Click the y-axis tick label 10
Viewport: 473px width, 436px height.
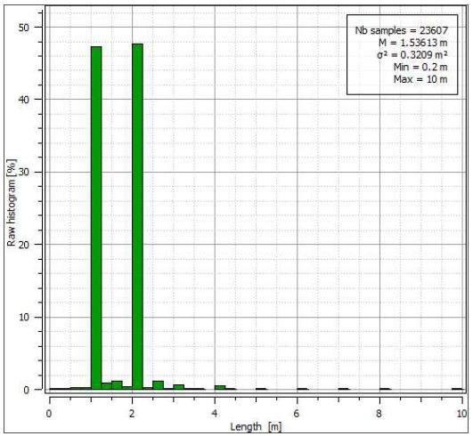coord(24,317)
